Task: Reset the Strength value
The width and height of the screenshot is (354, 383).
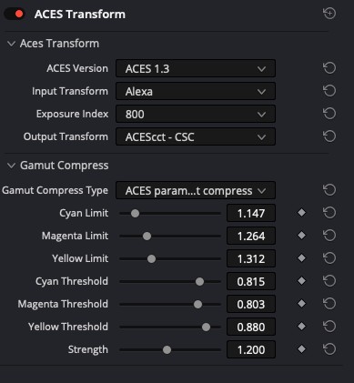Action: (x=329, y=349)
